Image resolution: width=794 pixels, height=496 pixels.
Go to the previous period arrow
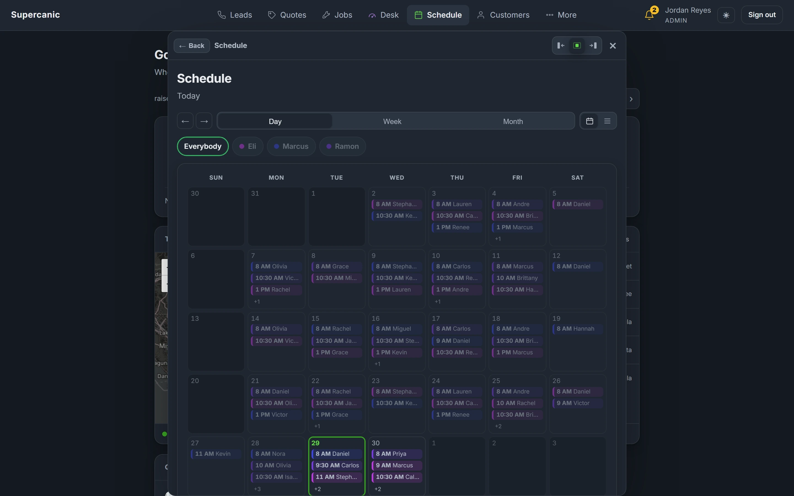point(185,121)
